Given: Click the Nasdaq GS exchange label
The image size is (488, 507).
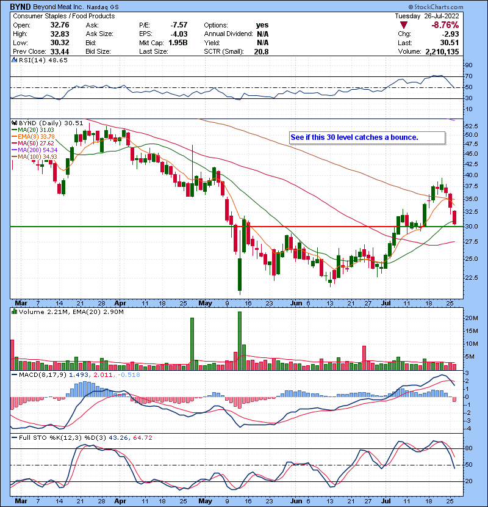Looking at the screenshot, I should pos(102,7).
